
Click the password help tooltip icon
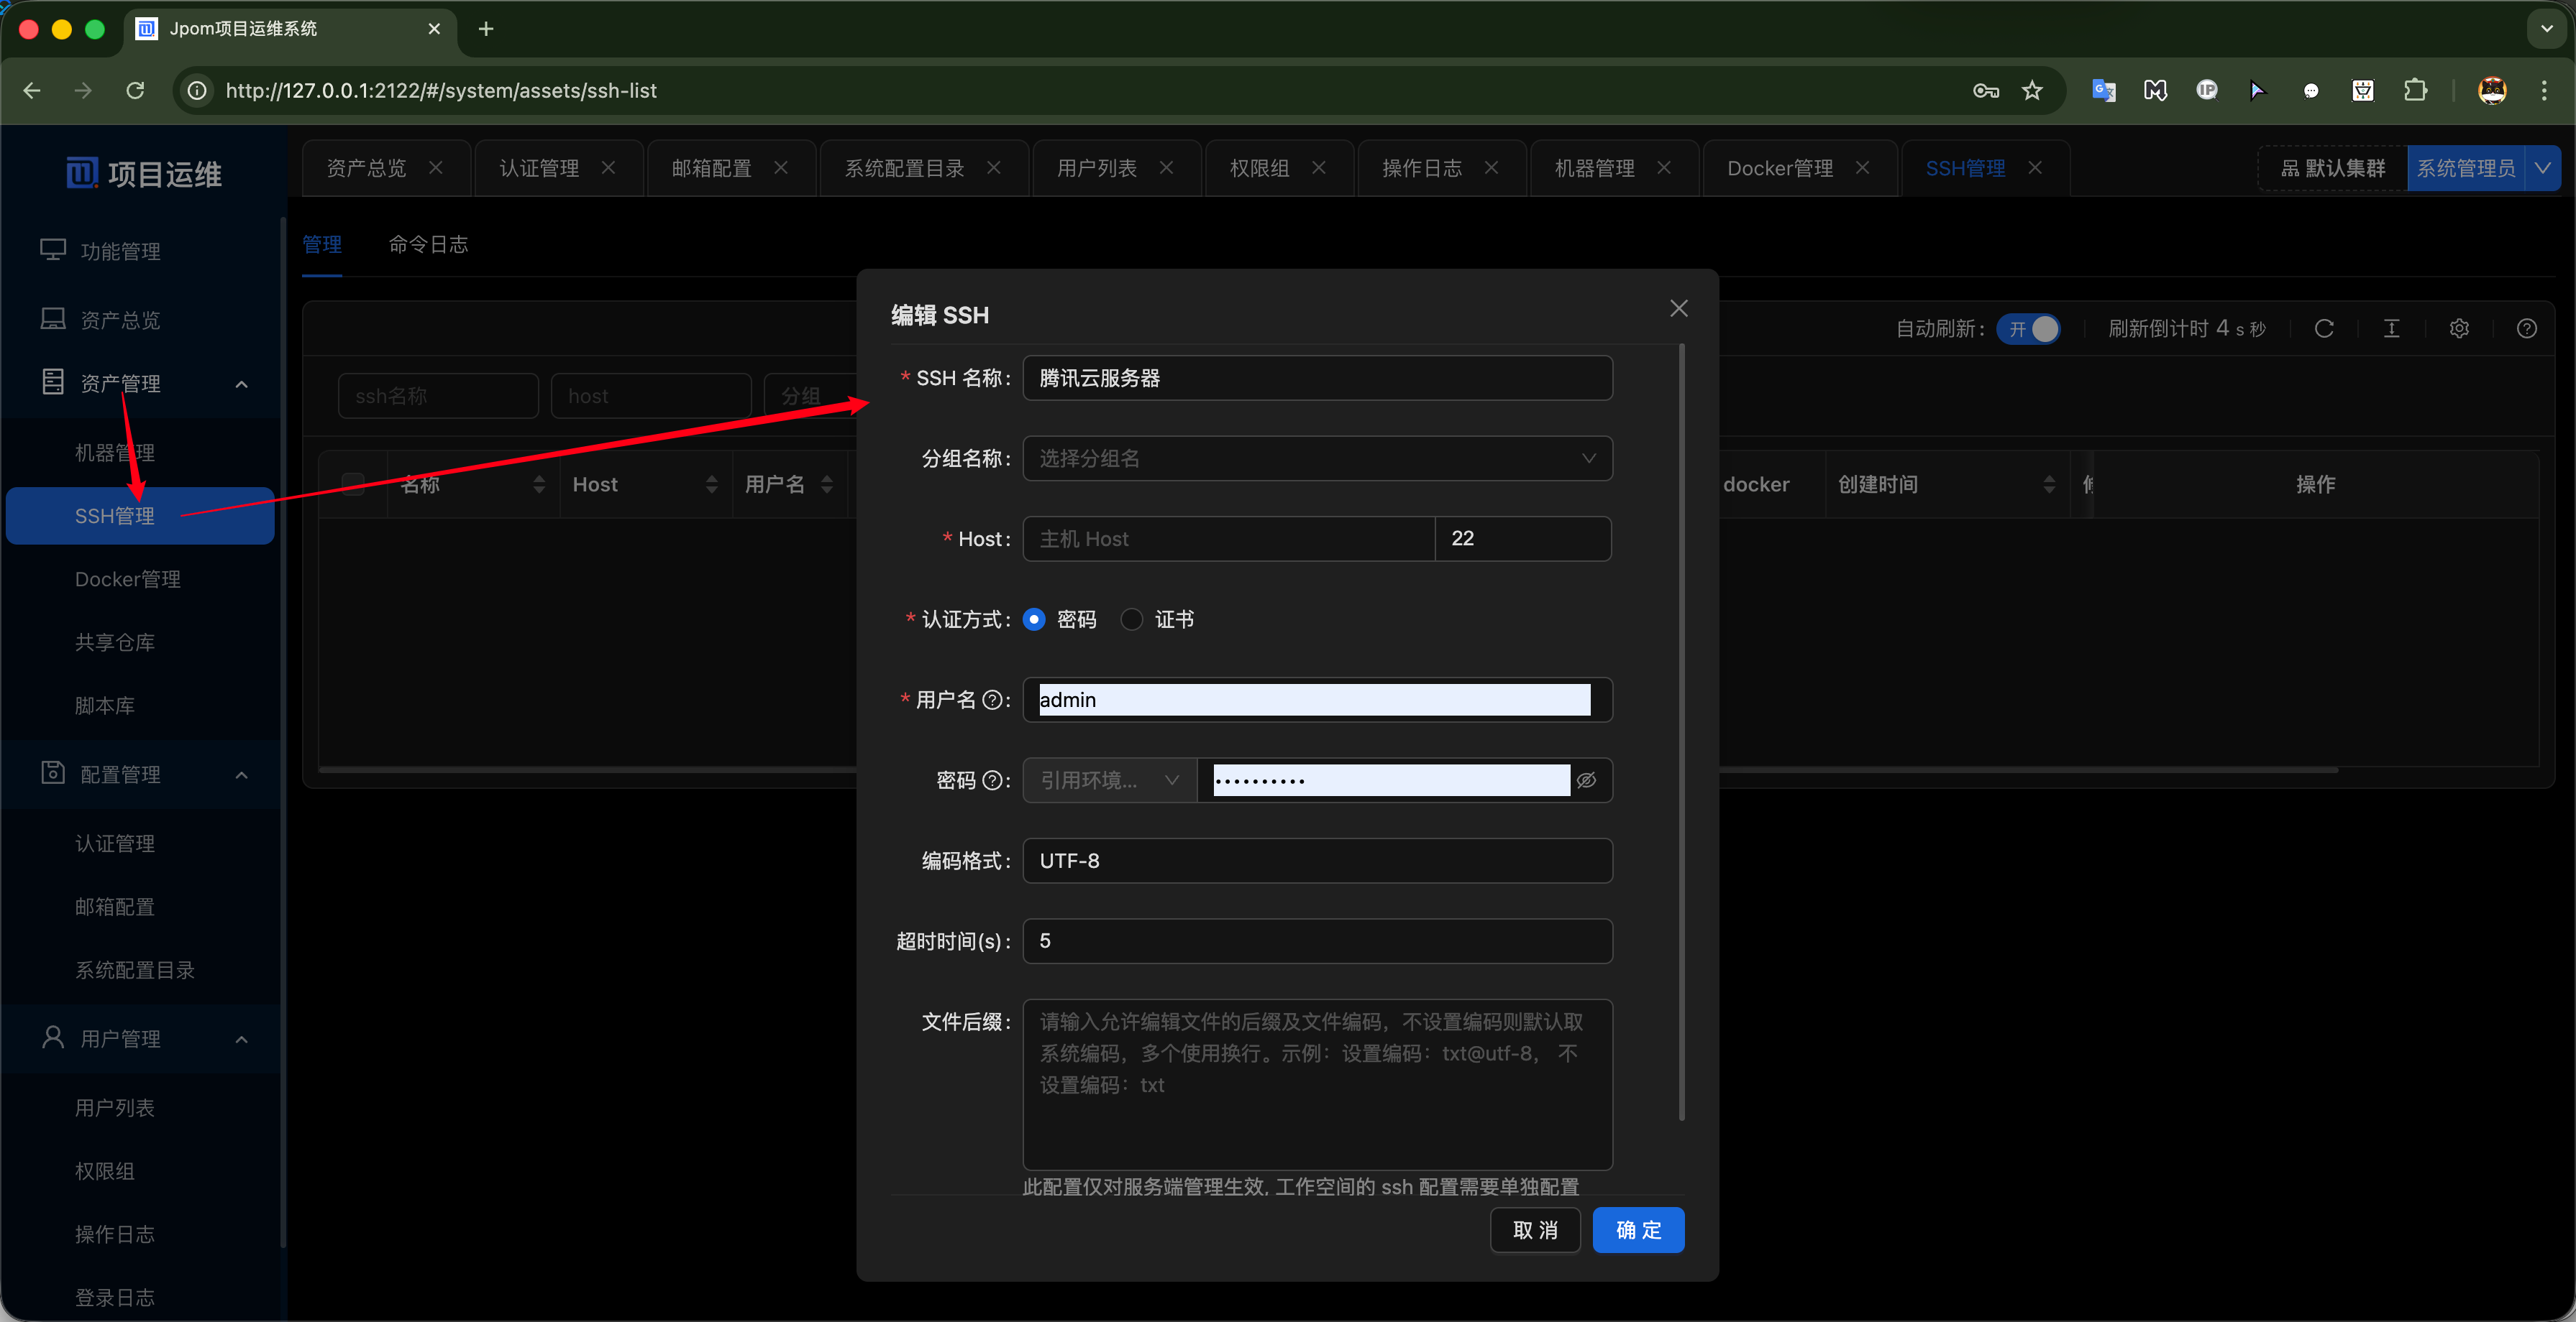992,780
